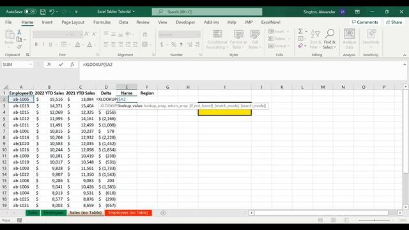Screen dimensions: 409x230
Task: Toggle the AutoSave switch
Action: coord(30,11)
